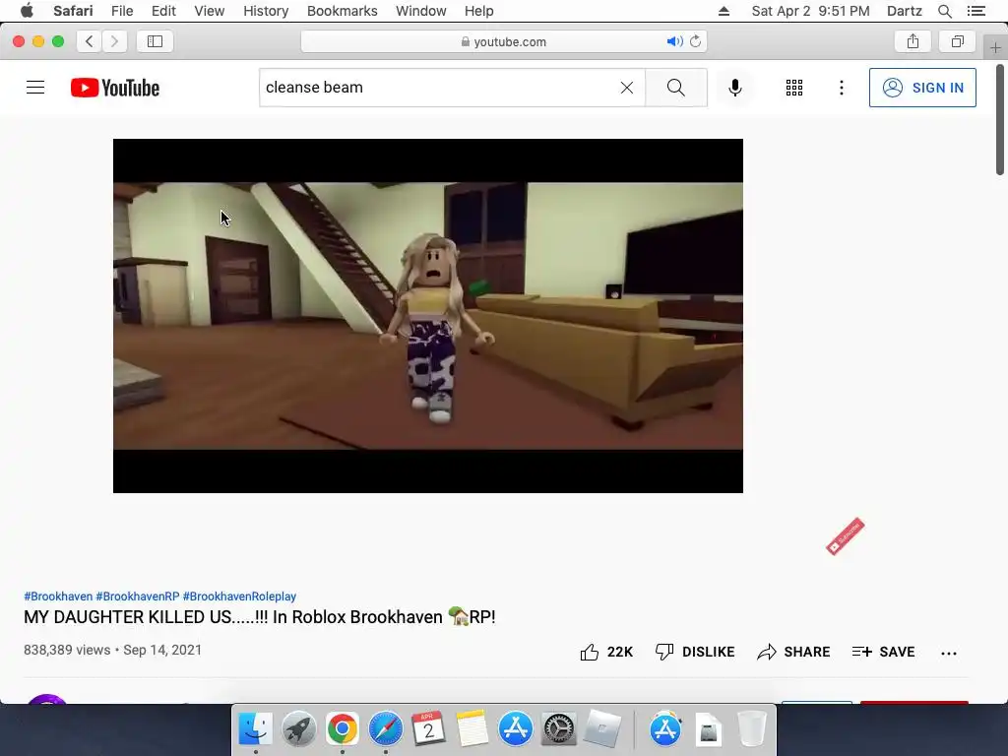Image resolution: width=1008 pixels, height=756 pixels.
Task: Like the video with thumbs up
Action: pyautogui.click(x=606, y=652)
